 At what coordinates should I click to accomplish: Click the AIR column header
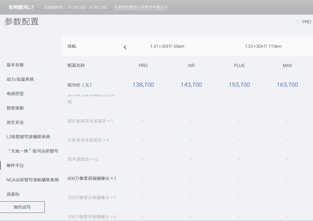point(191,66)
